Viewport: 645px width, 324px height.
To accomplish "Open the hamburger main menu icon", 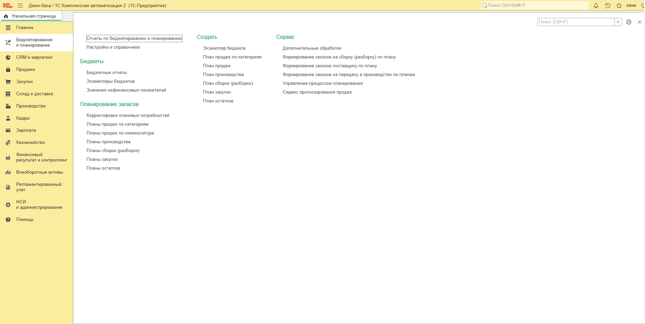I will pyautogui.click(x=20, y=5).
